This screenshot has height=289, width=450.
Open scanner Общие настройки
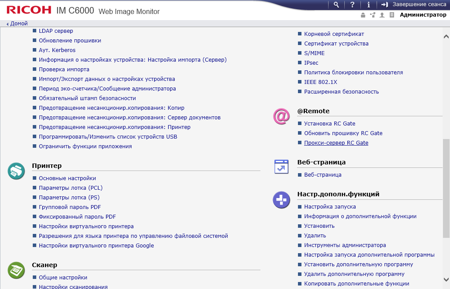63,278
